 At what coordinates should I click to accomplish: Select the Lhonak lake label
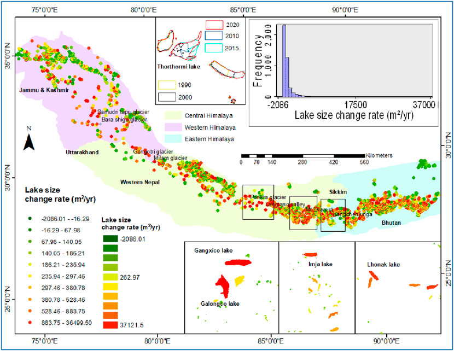383,265
